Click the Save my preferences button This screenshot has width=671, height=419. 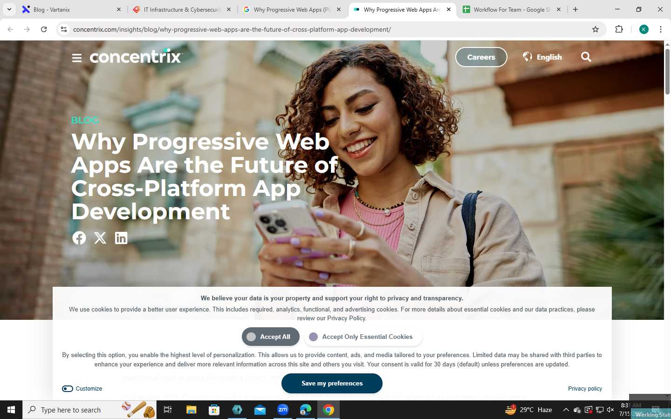coord(332,383)
